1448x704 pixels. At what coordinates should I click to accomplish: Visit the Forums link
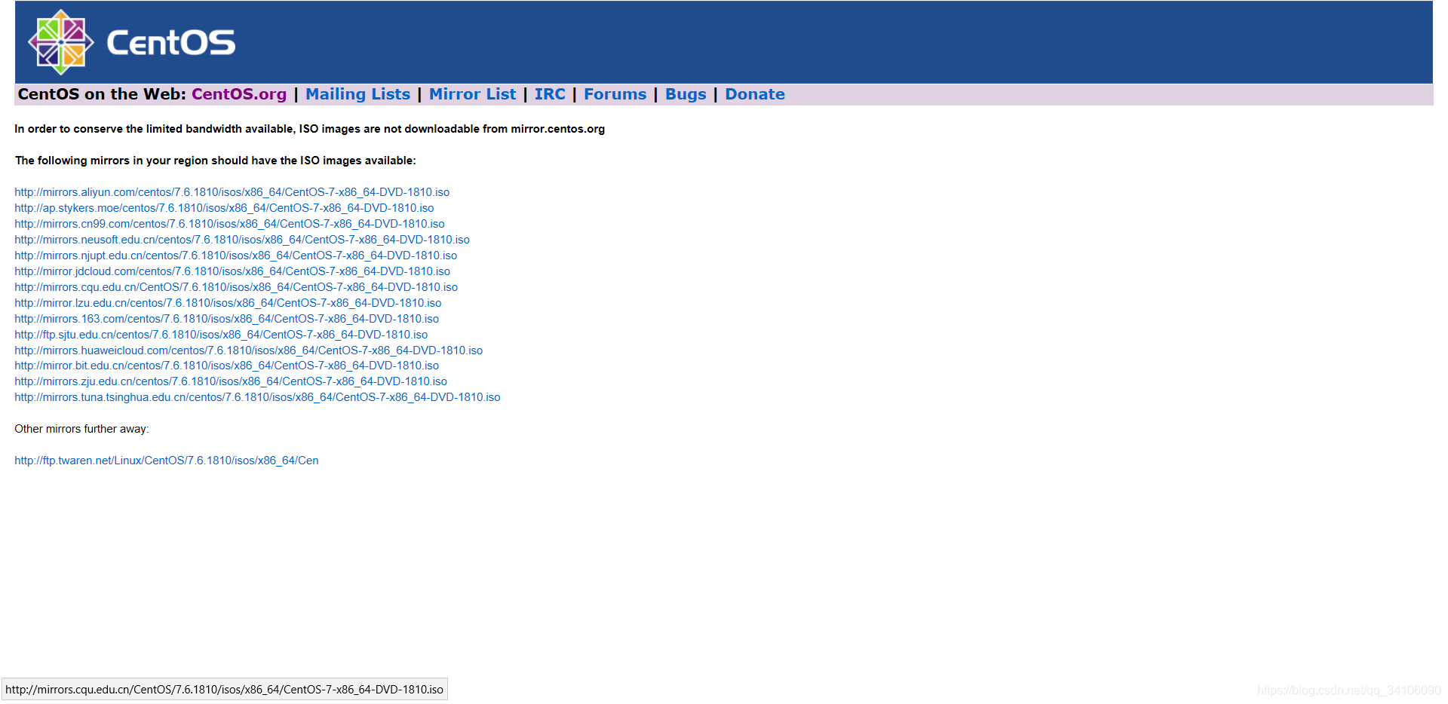615,94
